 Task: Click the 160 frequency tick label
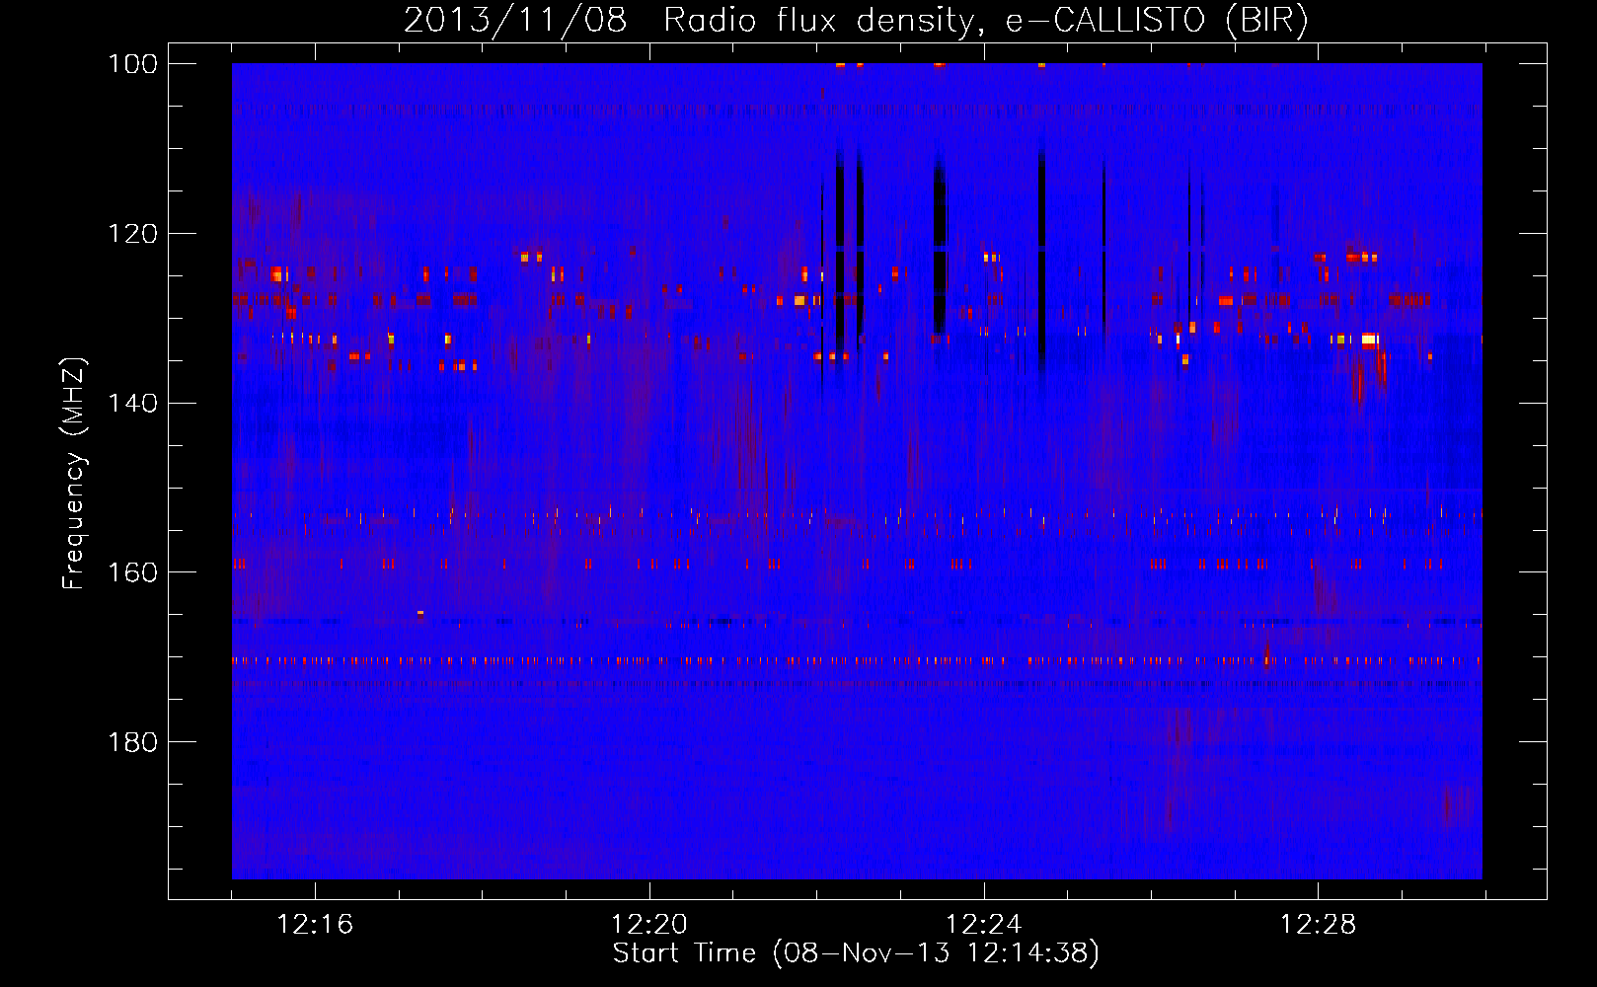tap(131, 572)
